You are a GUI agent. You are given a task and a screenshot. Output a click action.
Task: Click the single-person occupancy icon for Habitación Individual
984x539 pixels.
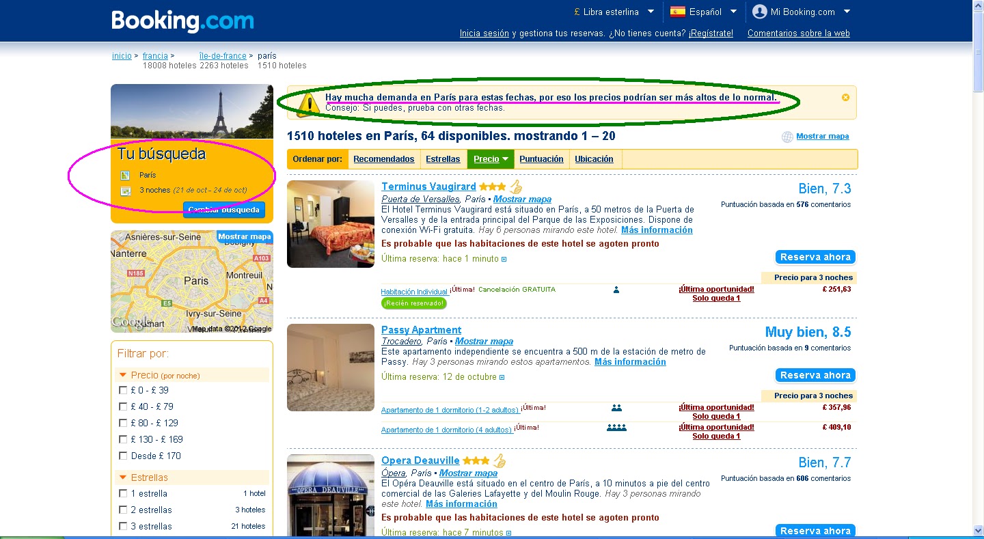tap(616, 290)
